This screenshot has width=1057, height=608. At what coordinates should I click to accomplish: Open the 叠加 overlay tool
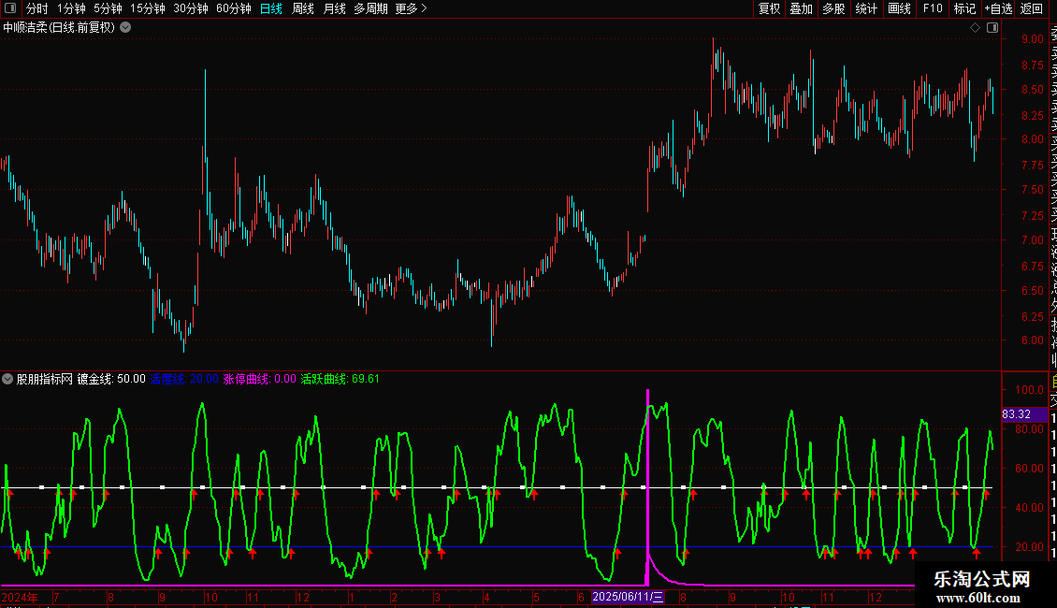[x=801, y=8]
